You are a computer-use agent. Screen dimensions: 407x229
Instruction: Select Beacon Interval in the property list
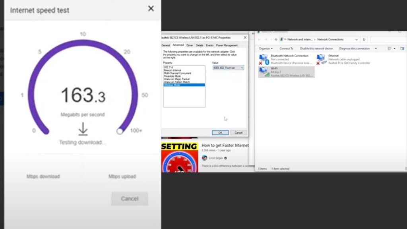[x=173, y=70]
